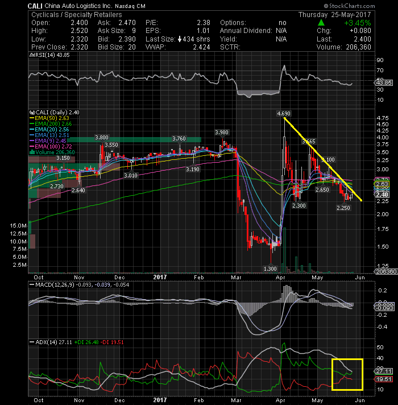Click the 2.650 price label
398x405 pixels.
pos(322,190)
